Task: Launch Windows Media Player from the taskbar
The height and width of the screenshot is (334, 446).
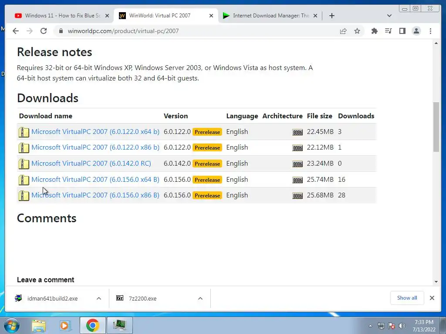Action: tap(65, 325)
